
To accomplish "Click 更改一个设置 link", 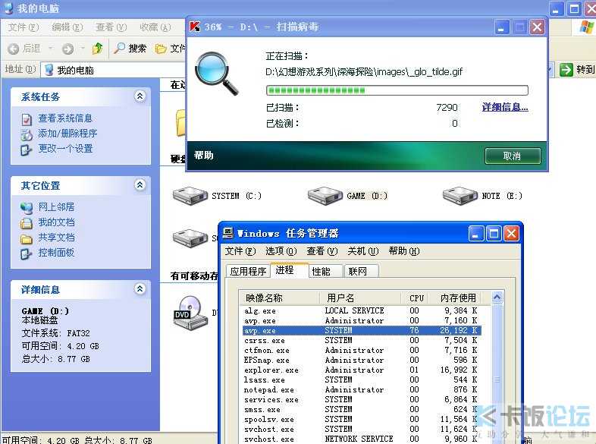I will point(65,149).
